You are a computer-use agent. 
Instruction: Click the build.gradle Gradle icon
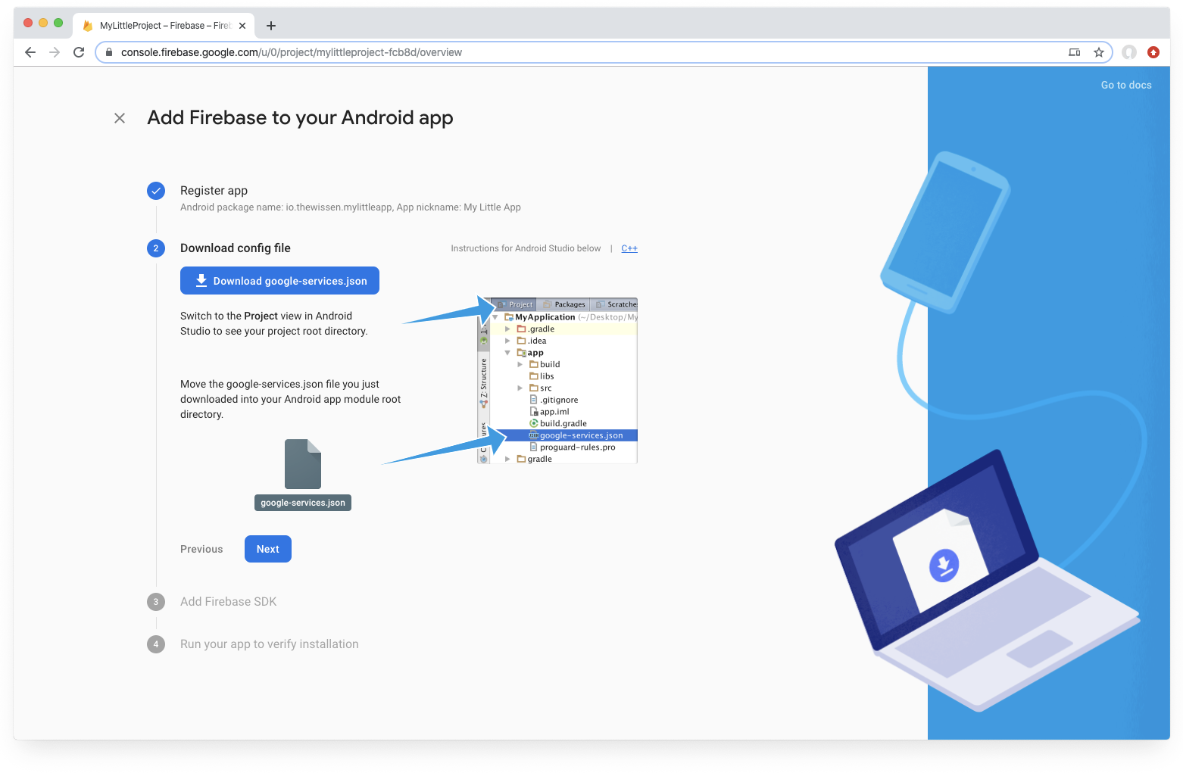tap(535, 423)
